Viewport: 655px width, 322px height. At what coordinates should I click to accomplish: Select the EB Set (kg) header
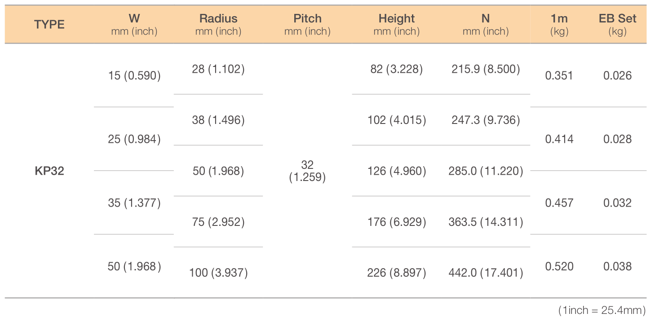(618, 25)
